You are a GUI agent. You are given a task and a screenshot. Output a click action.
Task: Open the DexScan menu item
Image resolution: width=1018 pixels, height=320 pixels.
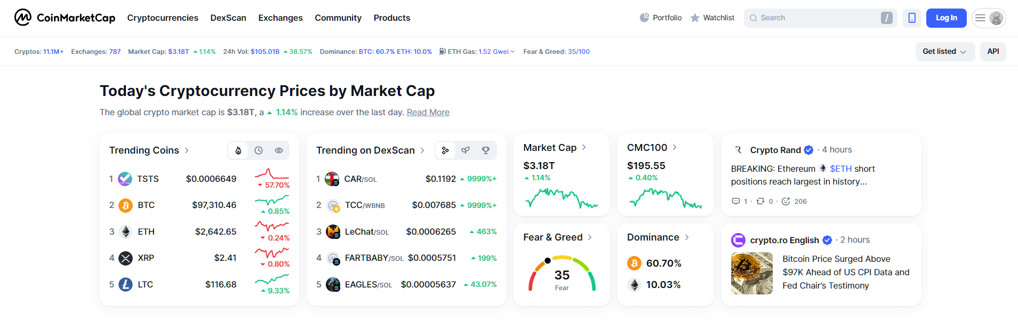click(x=228, y=18)
